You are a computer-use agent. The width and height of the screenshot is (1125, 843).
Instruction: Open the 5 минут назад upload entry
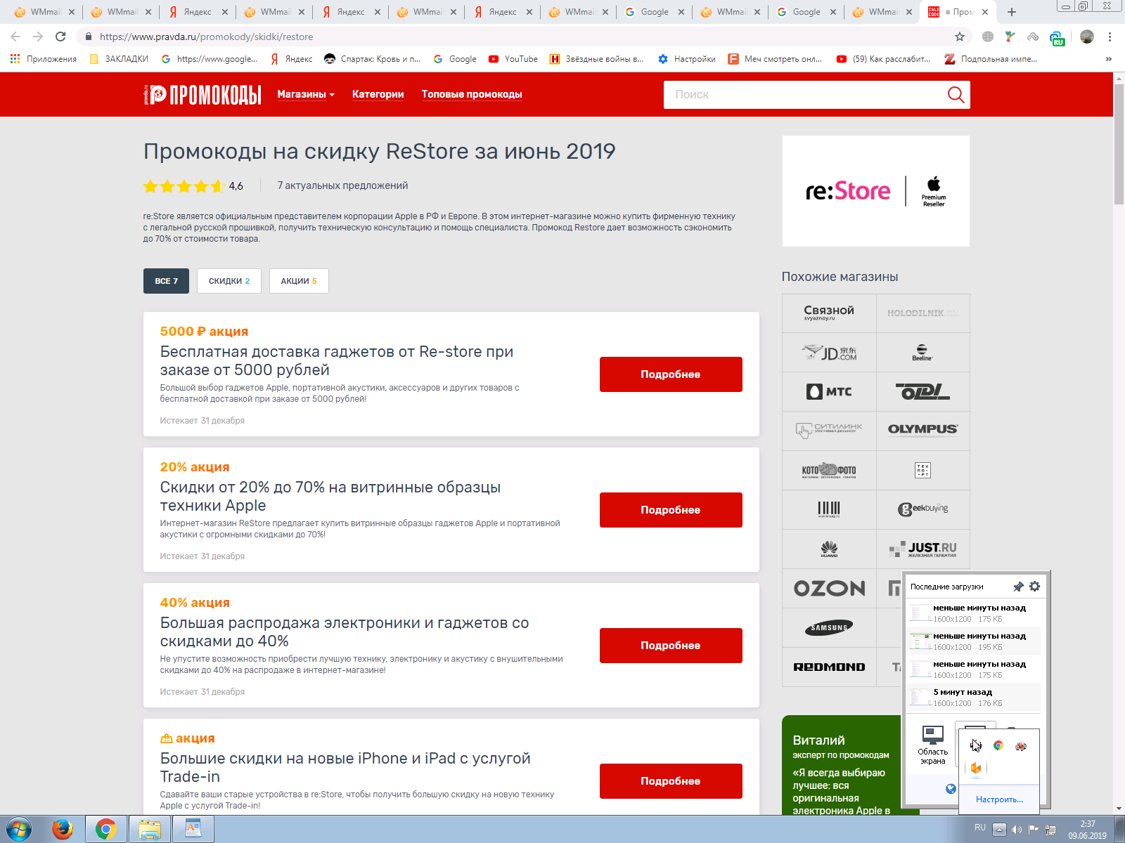click(973, 698)
